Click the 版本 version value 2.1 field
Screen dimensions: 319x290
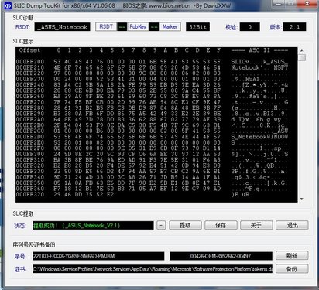point(294,27)
